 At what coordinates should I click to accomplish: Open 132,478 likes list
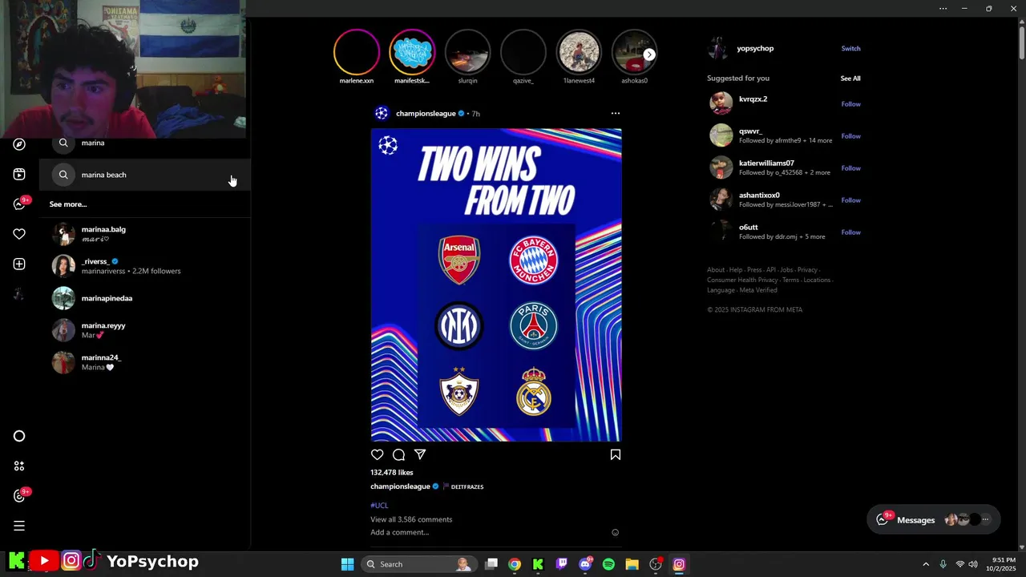(392, 473)
